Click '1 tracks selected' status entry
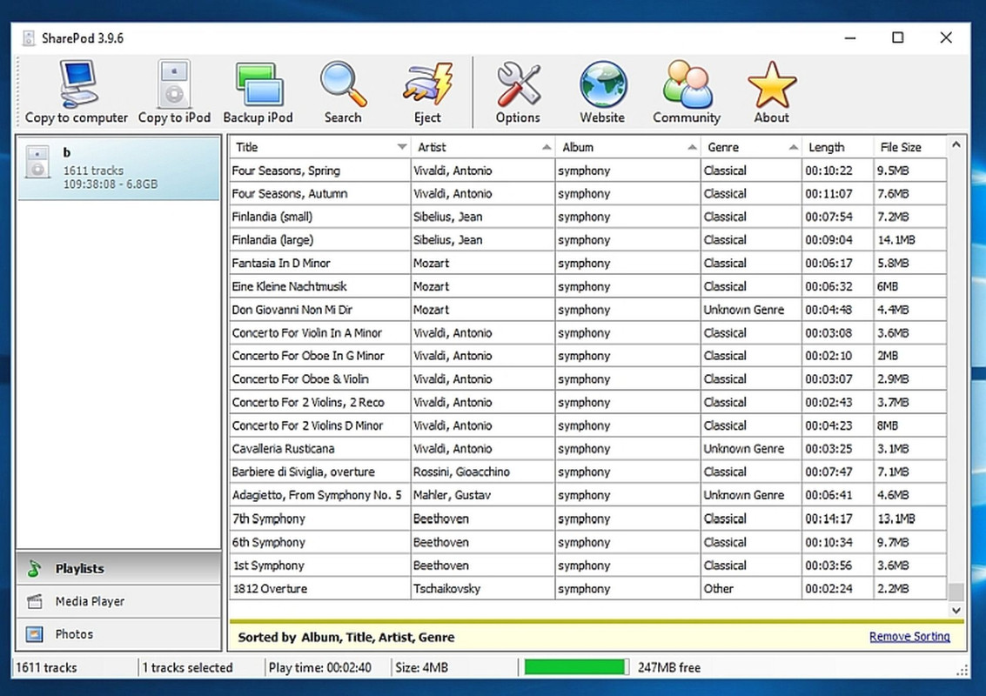The height and width of the screenshot is (696, 986). pos(187,667)
